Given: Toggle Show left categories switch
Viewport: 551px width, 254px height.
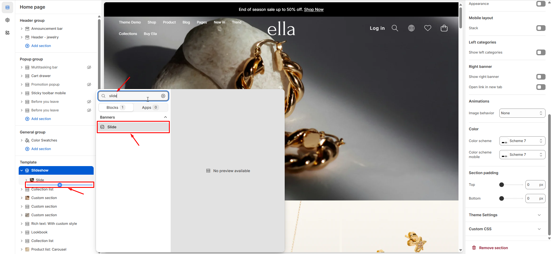Looking at the screenshot, I should click(541, 52).
